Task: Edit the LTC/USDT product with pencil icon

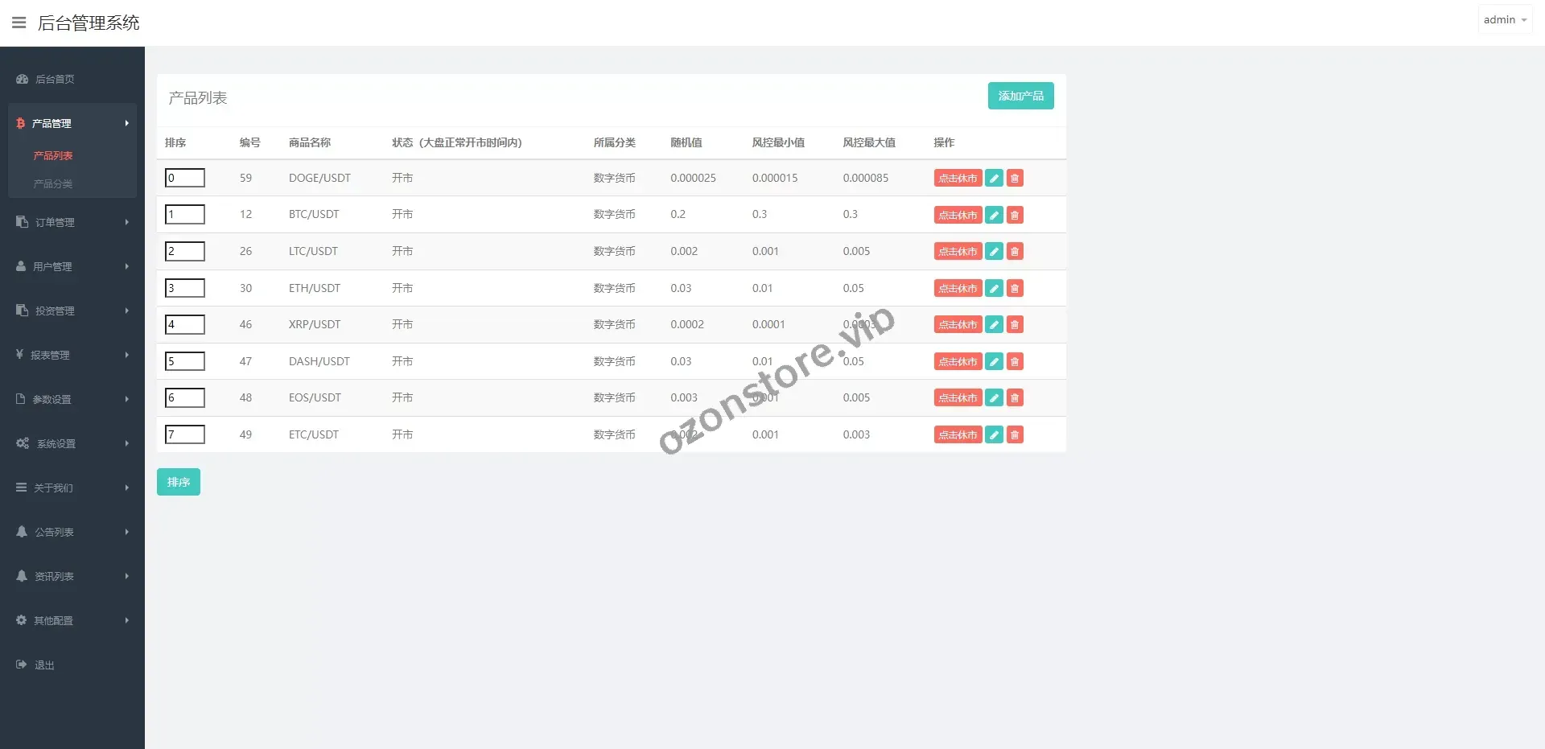Action: pyautogui.click(x=994, y=252)
